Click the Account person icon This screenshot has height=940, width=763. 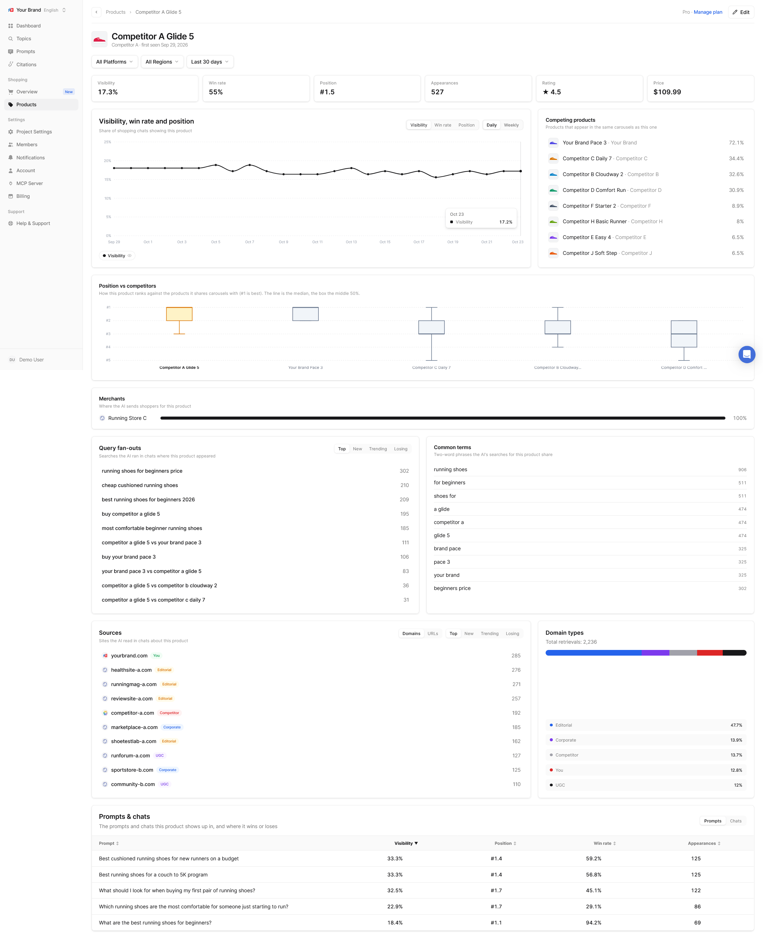tap(10, 171)
